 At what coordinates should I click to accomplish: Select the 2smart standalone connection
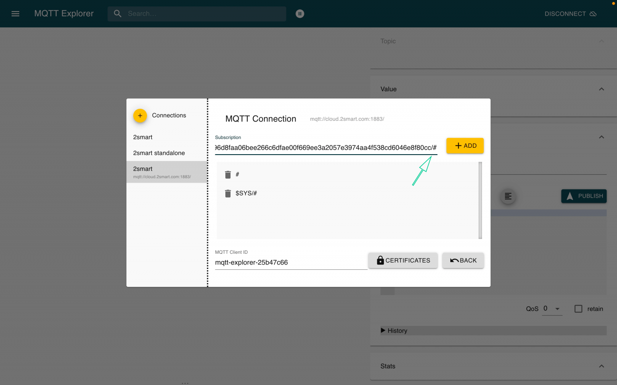pyautogui.click(x=167, y=153)
